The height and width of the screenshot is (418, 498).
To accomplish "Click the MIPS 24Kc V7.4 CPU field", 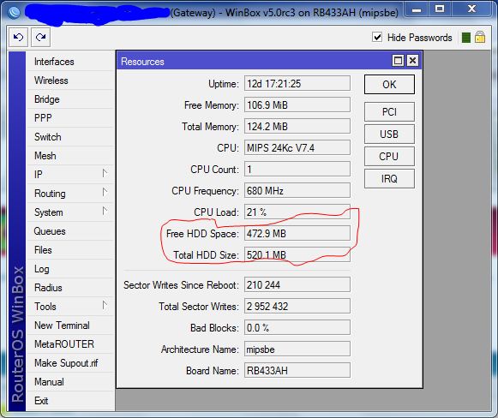I will 297,147.
